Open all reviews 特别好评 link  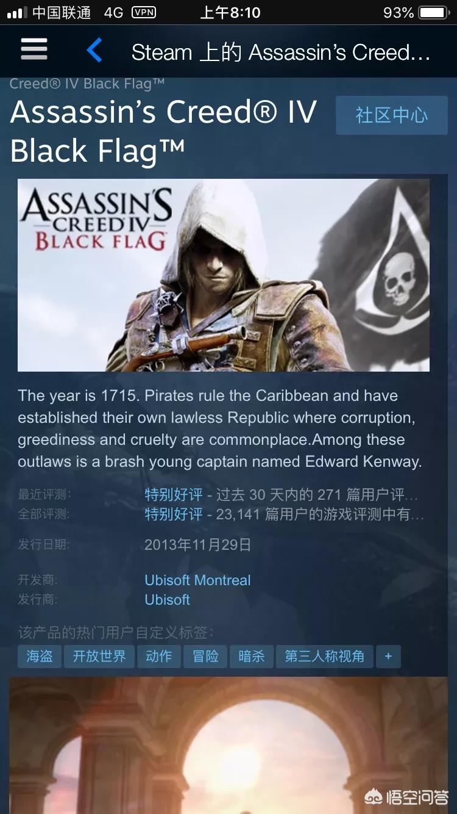[x=174, y=514]
